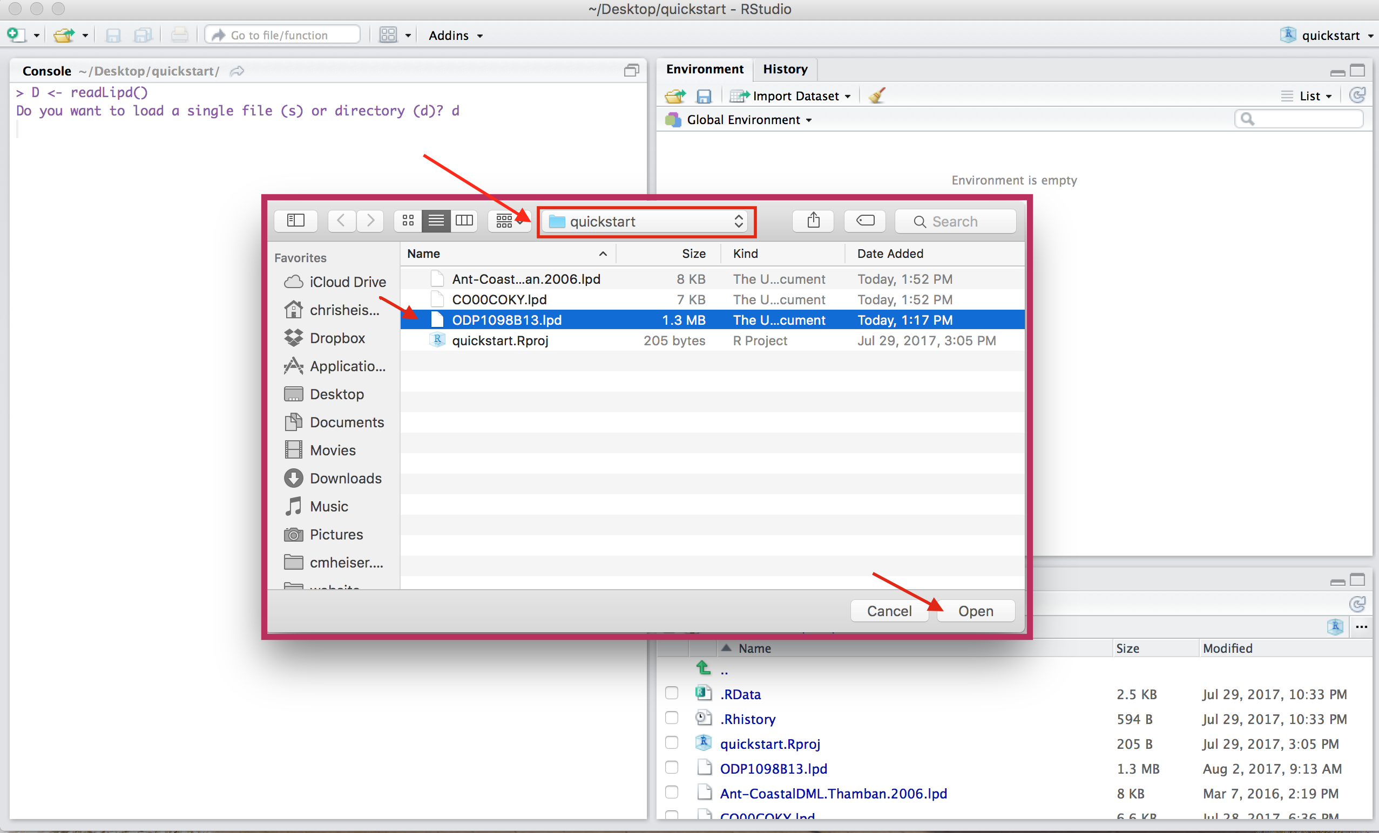Toggle the file dialog sidebar icon
The height and width of the screenshot is (833, 1379).
[x=295, y=221]
